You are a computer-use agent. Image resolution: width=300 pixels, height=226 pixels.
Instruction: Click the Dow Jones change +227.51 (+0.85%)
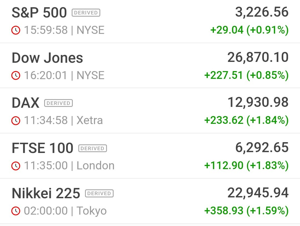[x=246, y=75]
